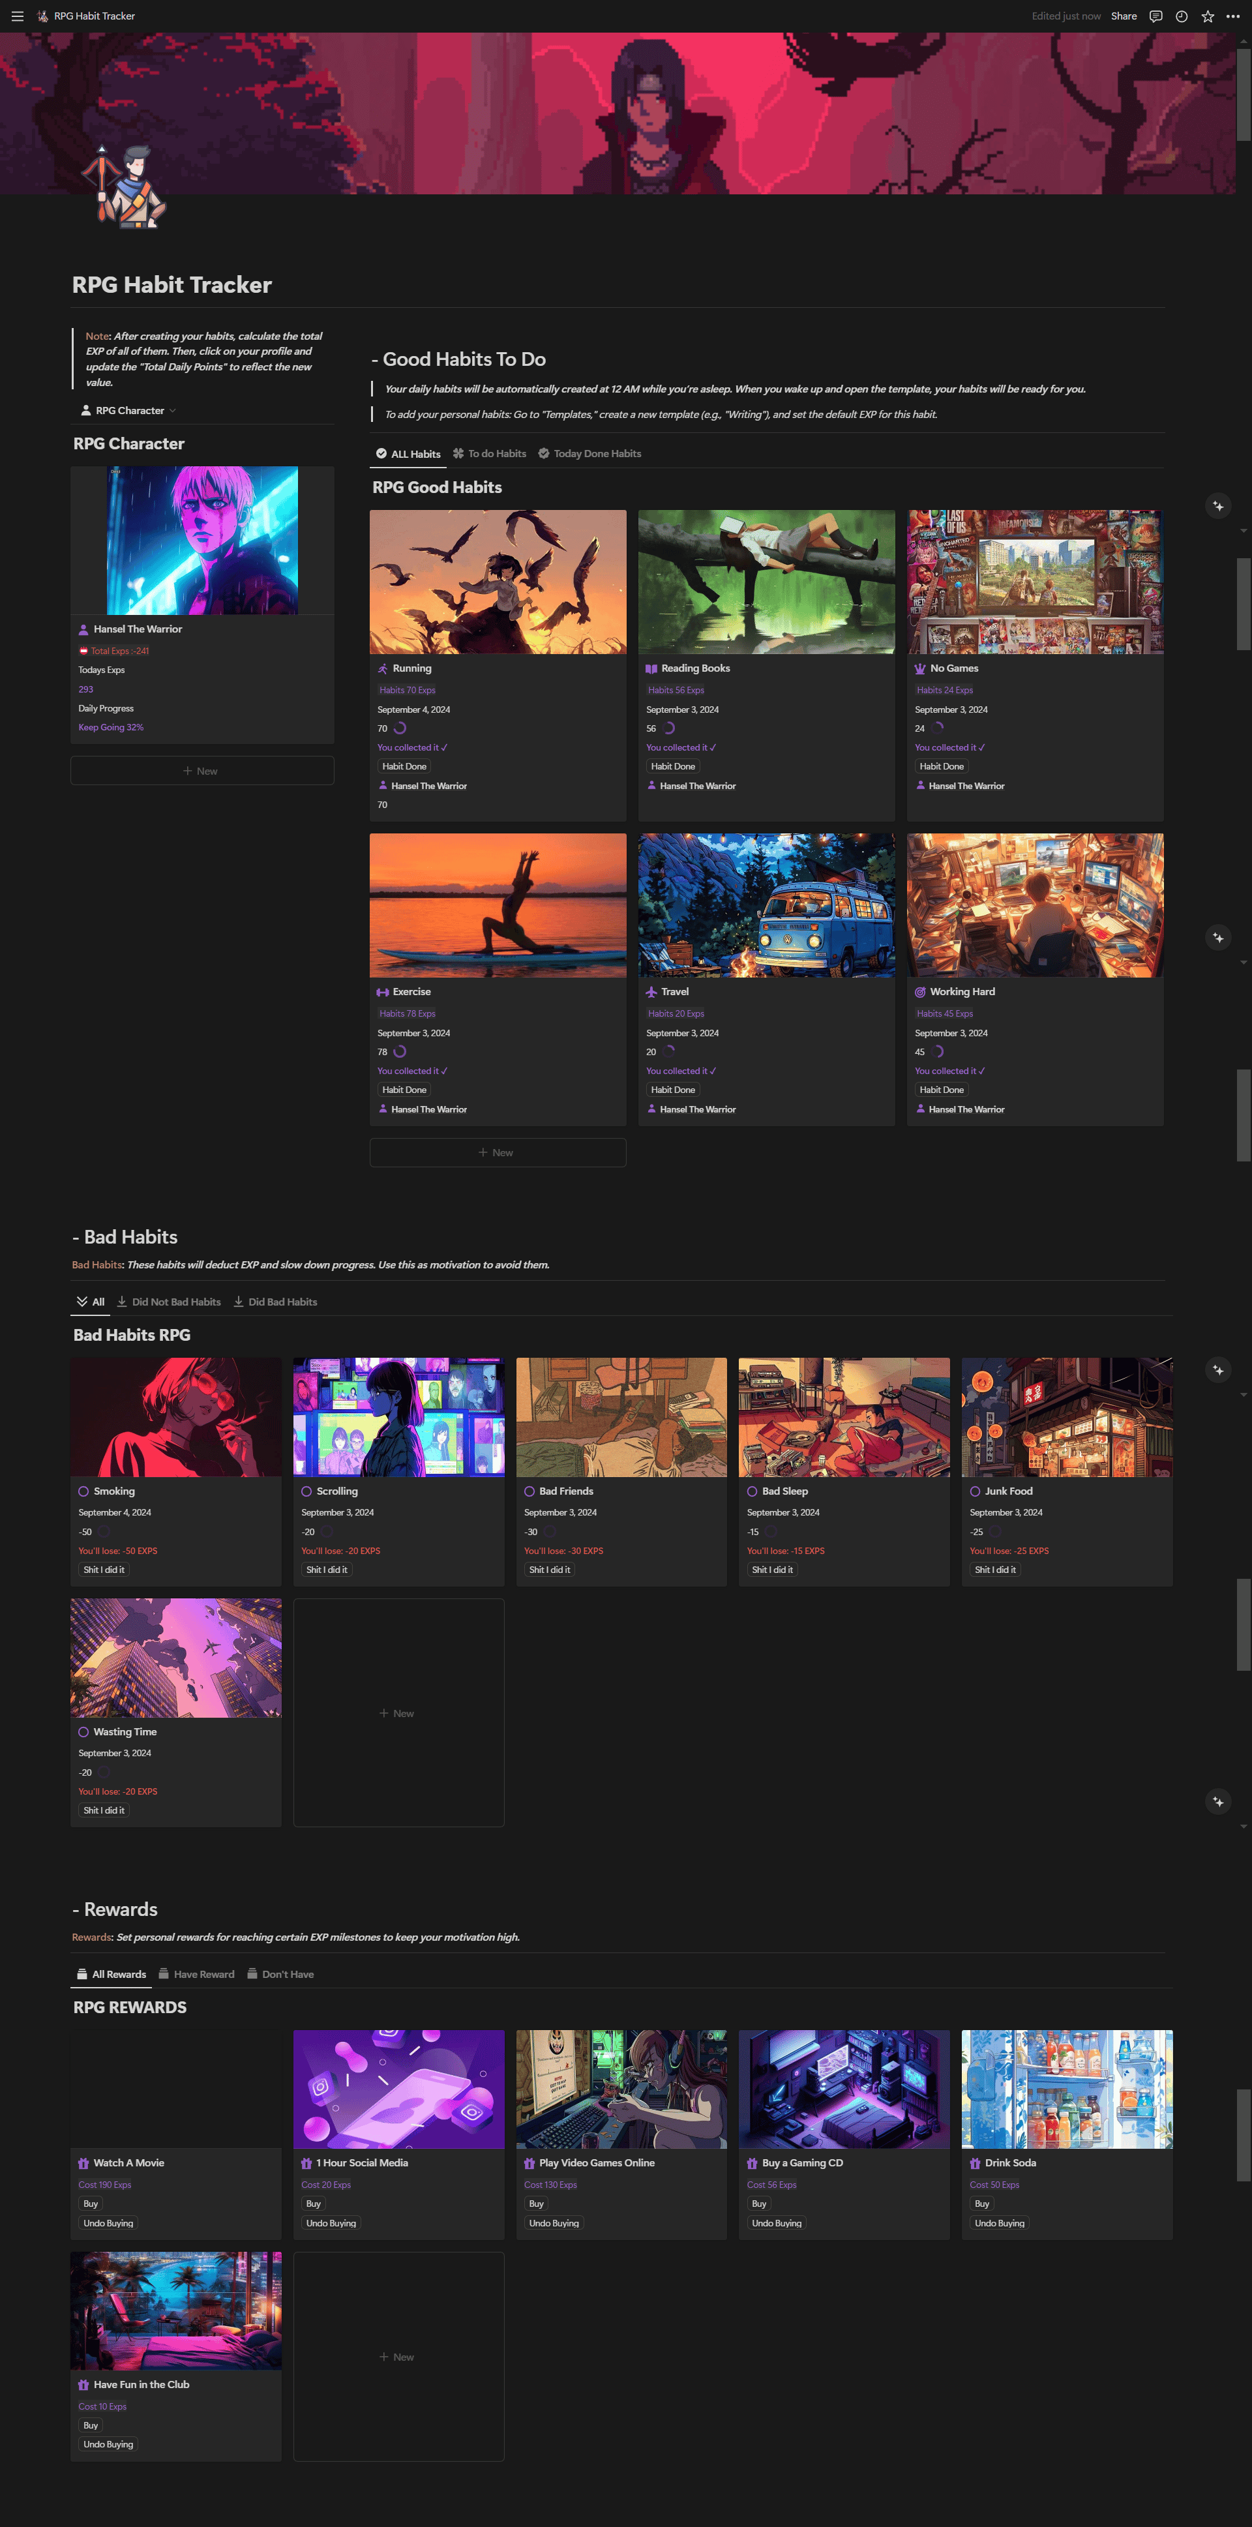Click the Running habit progress ring
The width and height of the screenshot is (1252, 2527).
399,728
